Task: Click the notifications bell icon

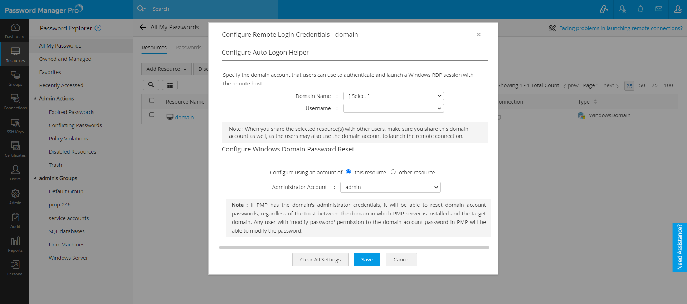Action: [x=640, y=9]
